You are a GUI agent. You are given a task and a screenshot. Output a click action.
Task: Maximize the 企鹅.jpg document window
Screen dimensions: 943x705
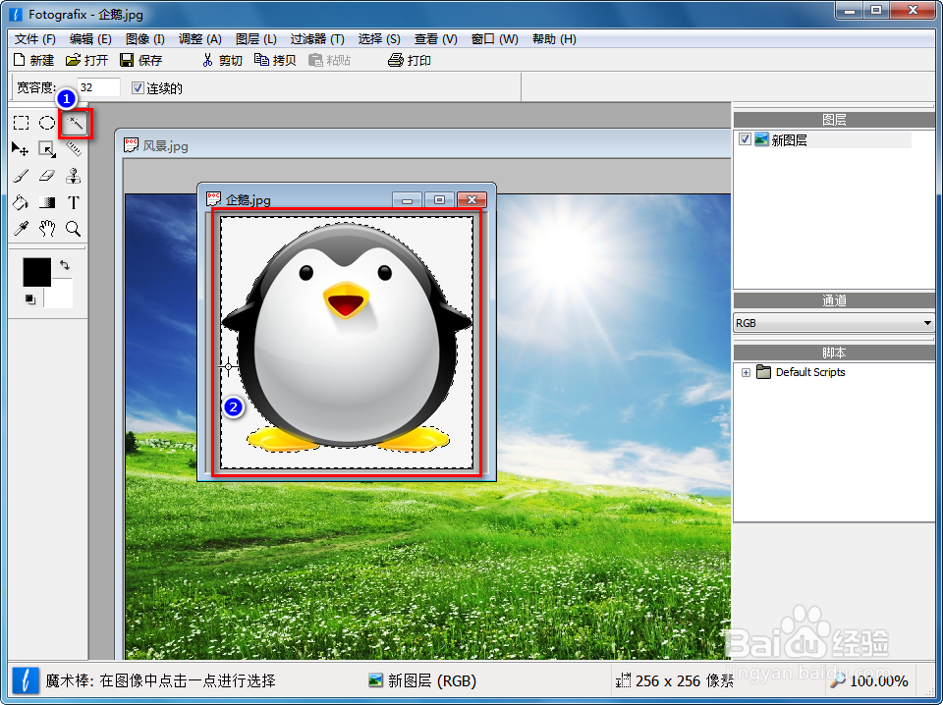439,199
